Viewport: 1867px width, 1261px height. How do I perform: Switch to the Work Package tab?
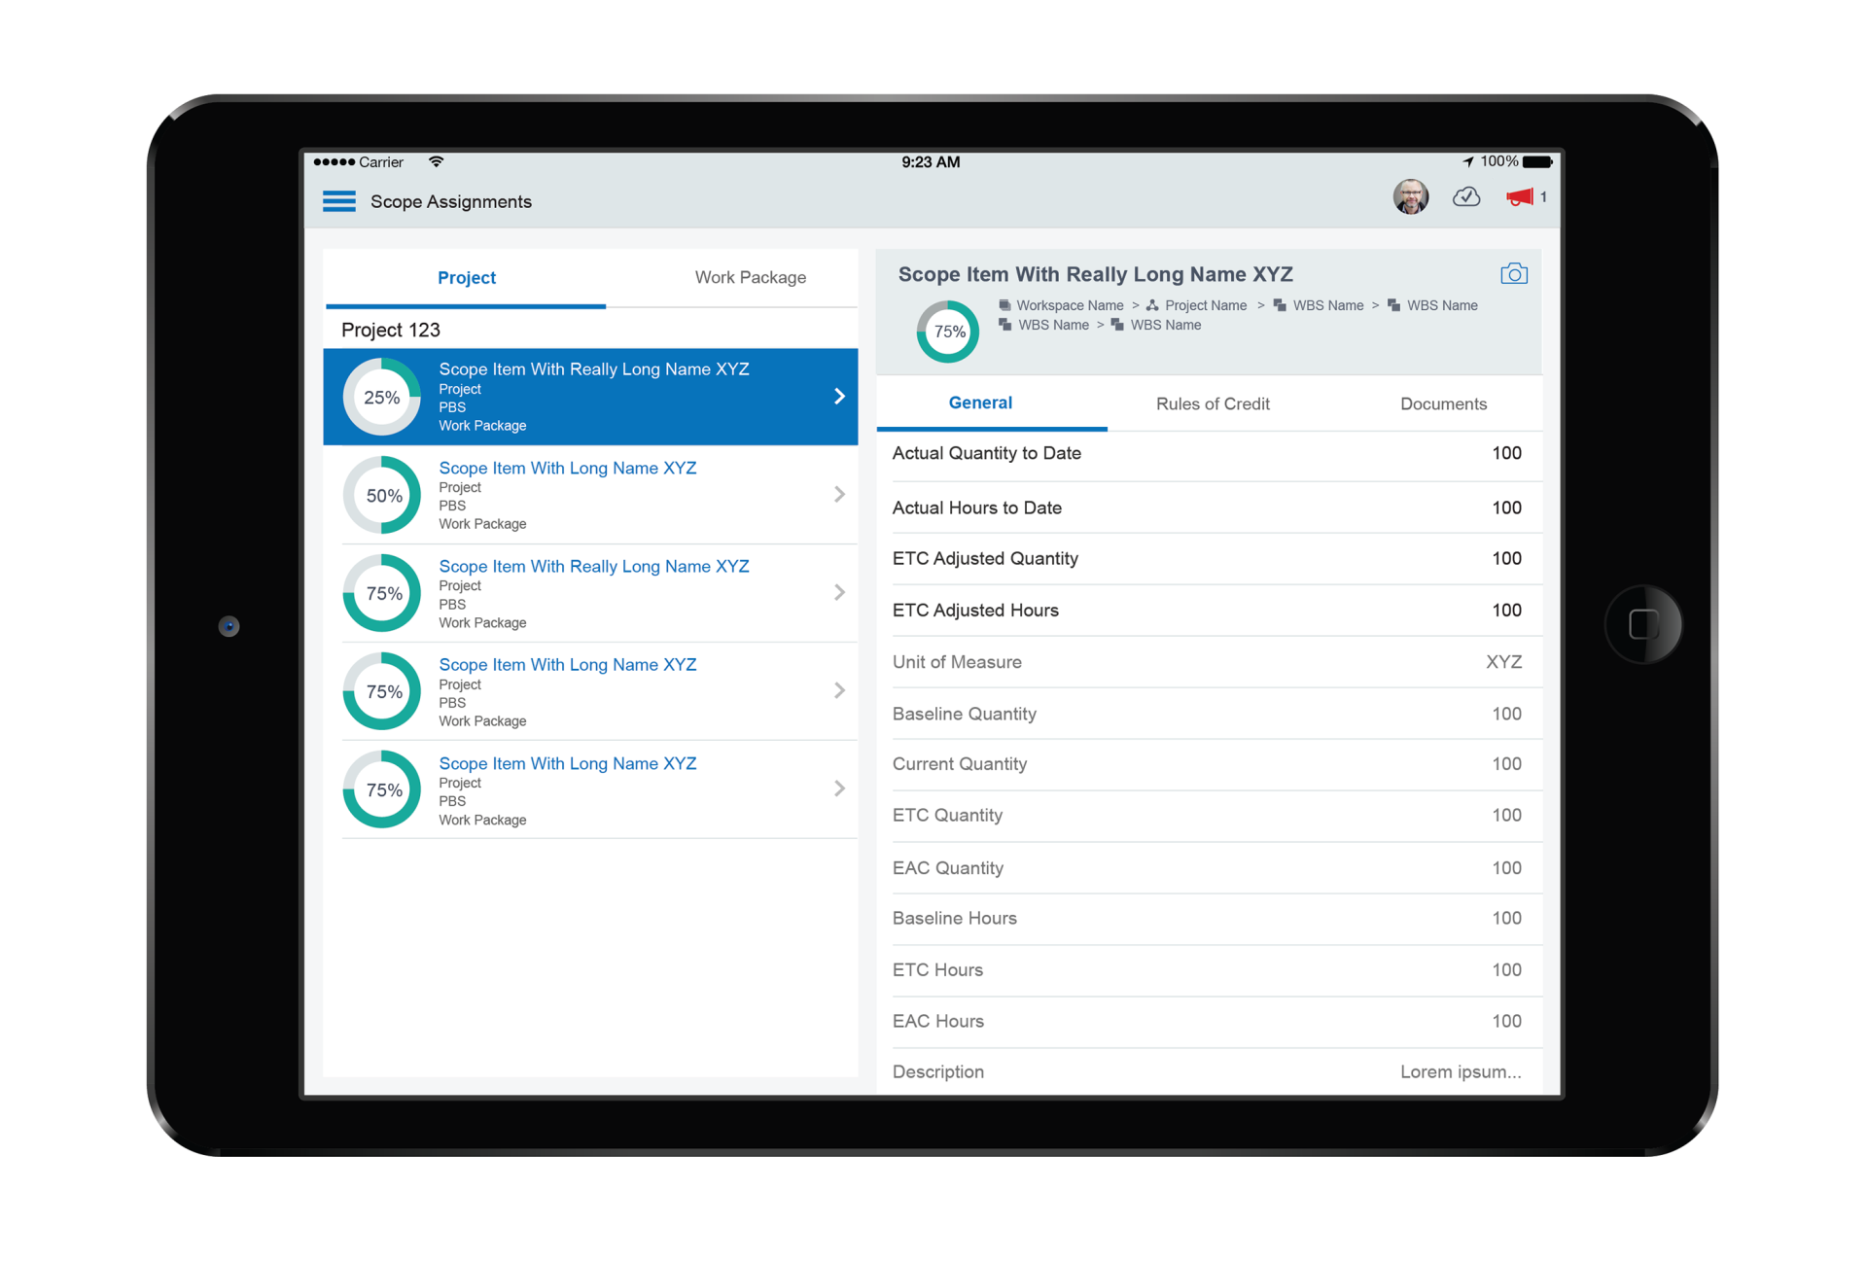pos(750,278)
